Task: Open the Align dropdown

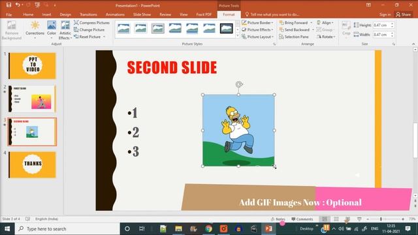Action: tap(325, 23)
